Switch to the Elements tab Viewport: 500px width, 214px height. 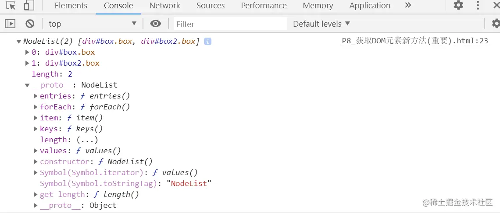click(71, 6)
